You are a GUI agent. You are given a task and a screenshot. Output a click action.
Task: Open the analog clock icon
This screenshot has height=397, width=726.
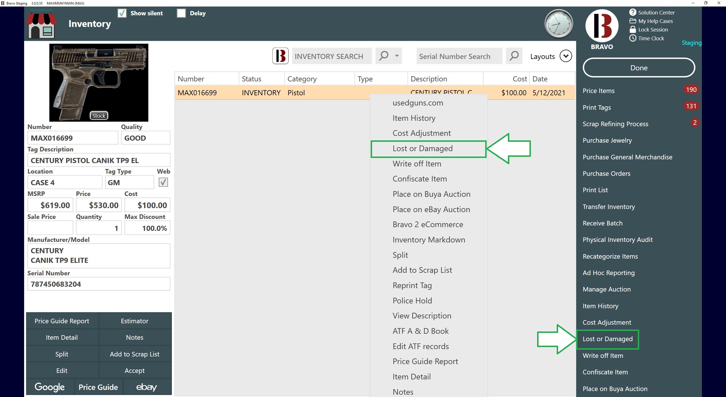point(558,24)
